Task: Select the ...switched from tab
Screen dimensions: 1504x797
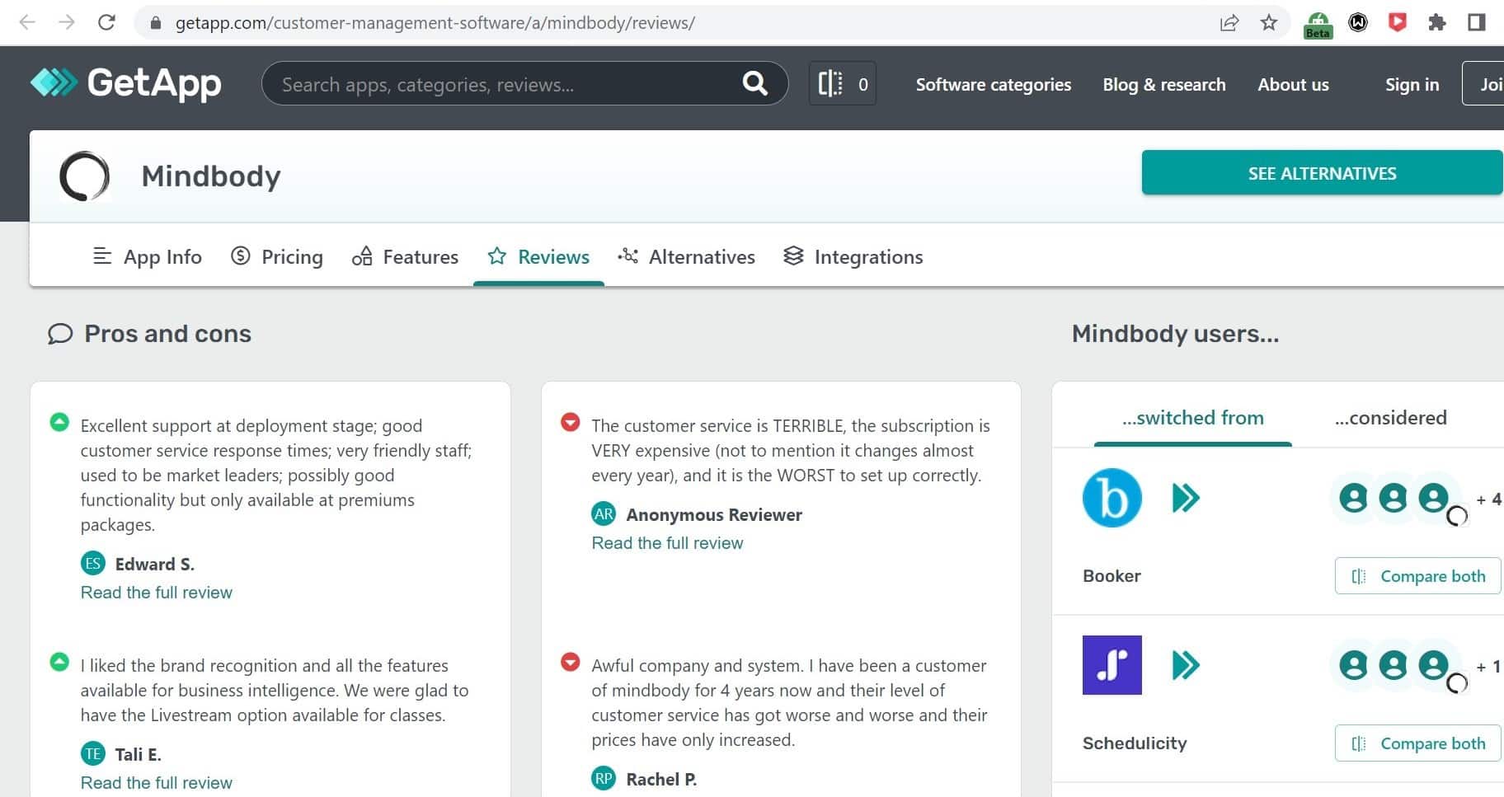Action: tap(1192, 418)
